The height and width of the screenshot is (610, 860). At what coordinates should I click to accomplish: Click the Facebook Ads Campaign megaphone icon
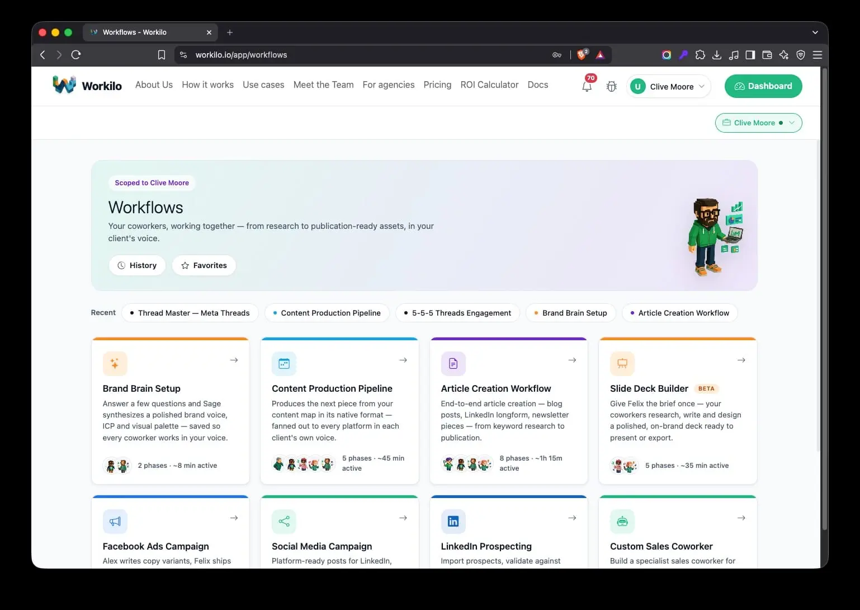[x=115, y=522]
